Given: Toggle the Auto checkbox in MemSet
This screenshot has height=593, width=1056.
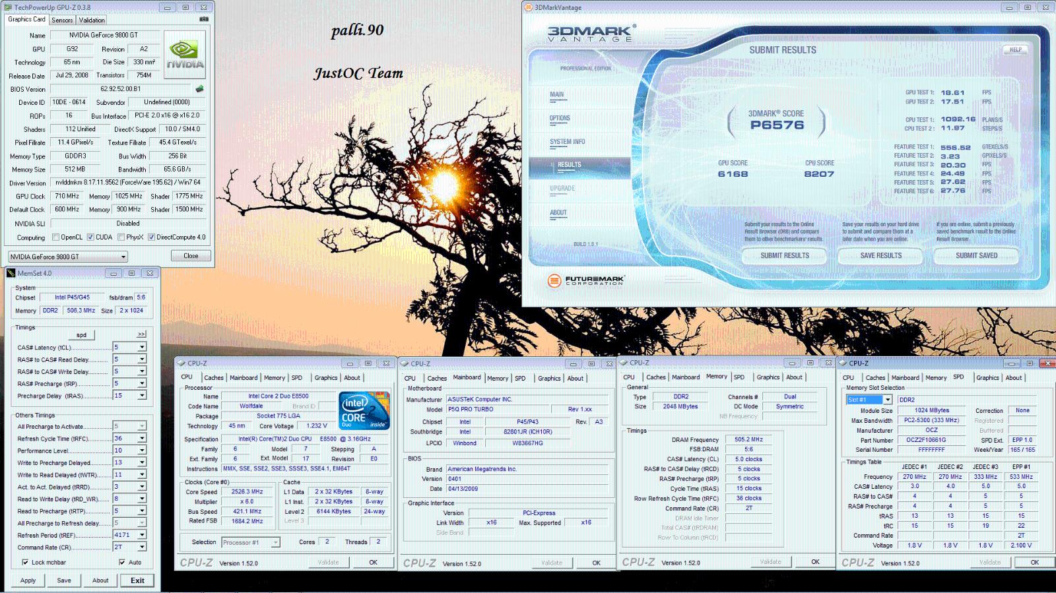Looking at the screenshot, I should point(121,563).
